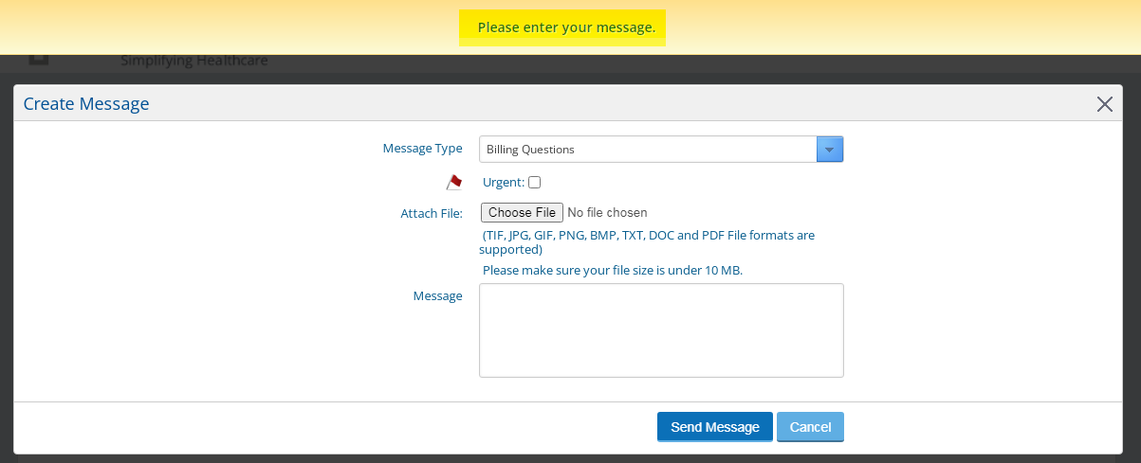Click the file size under 10 MB note

tap(613, 270)
